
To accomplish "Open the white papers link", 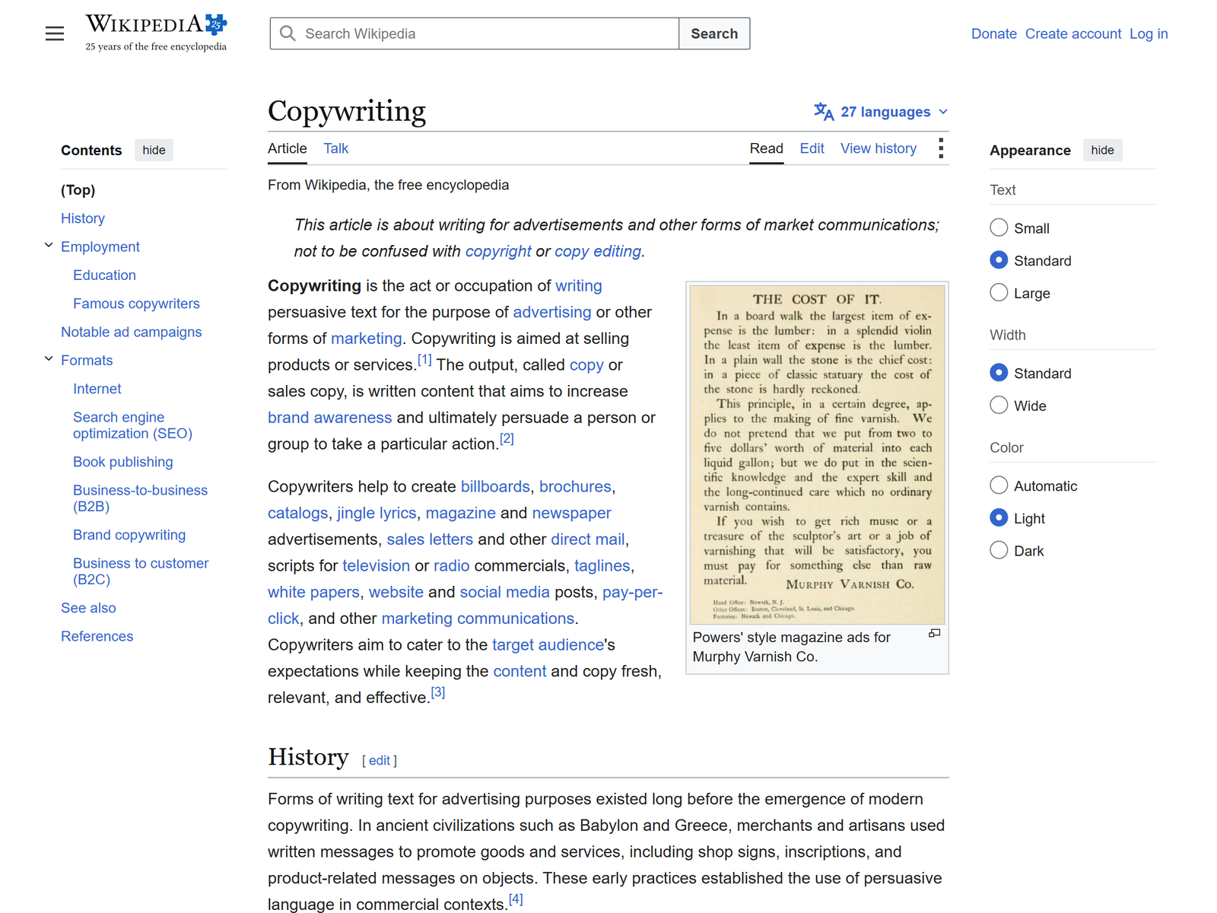I will tap(313, 592).
